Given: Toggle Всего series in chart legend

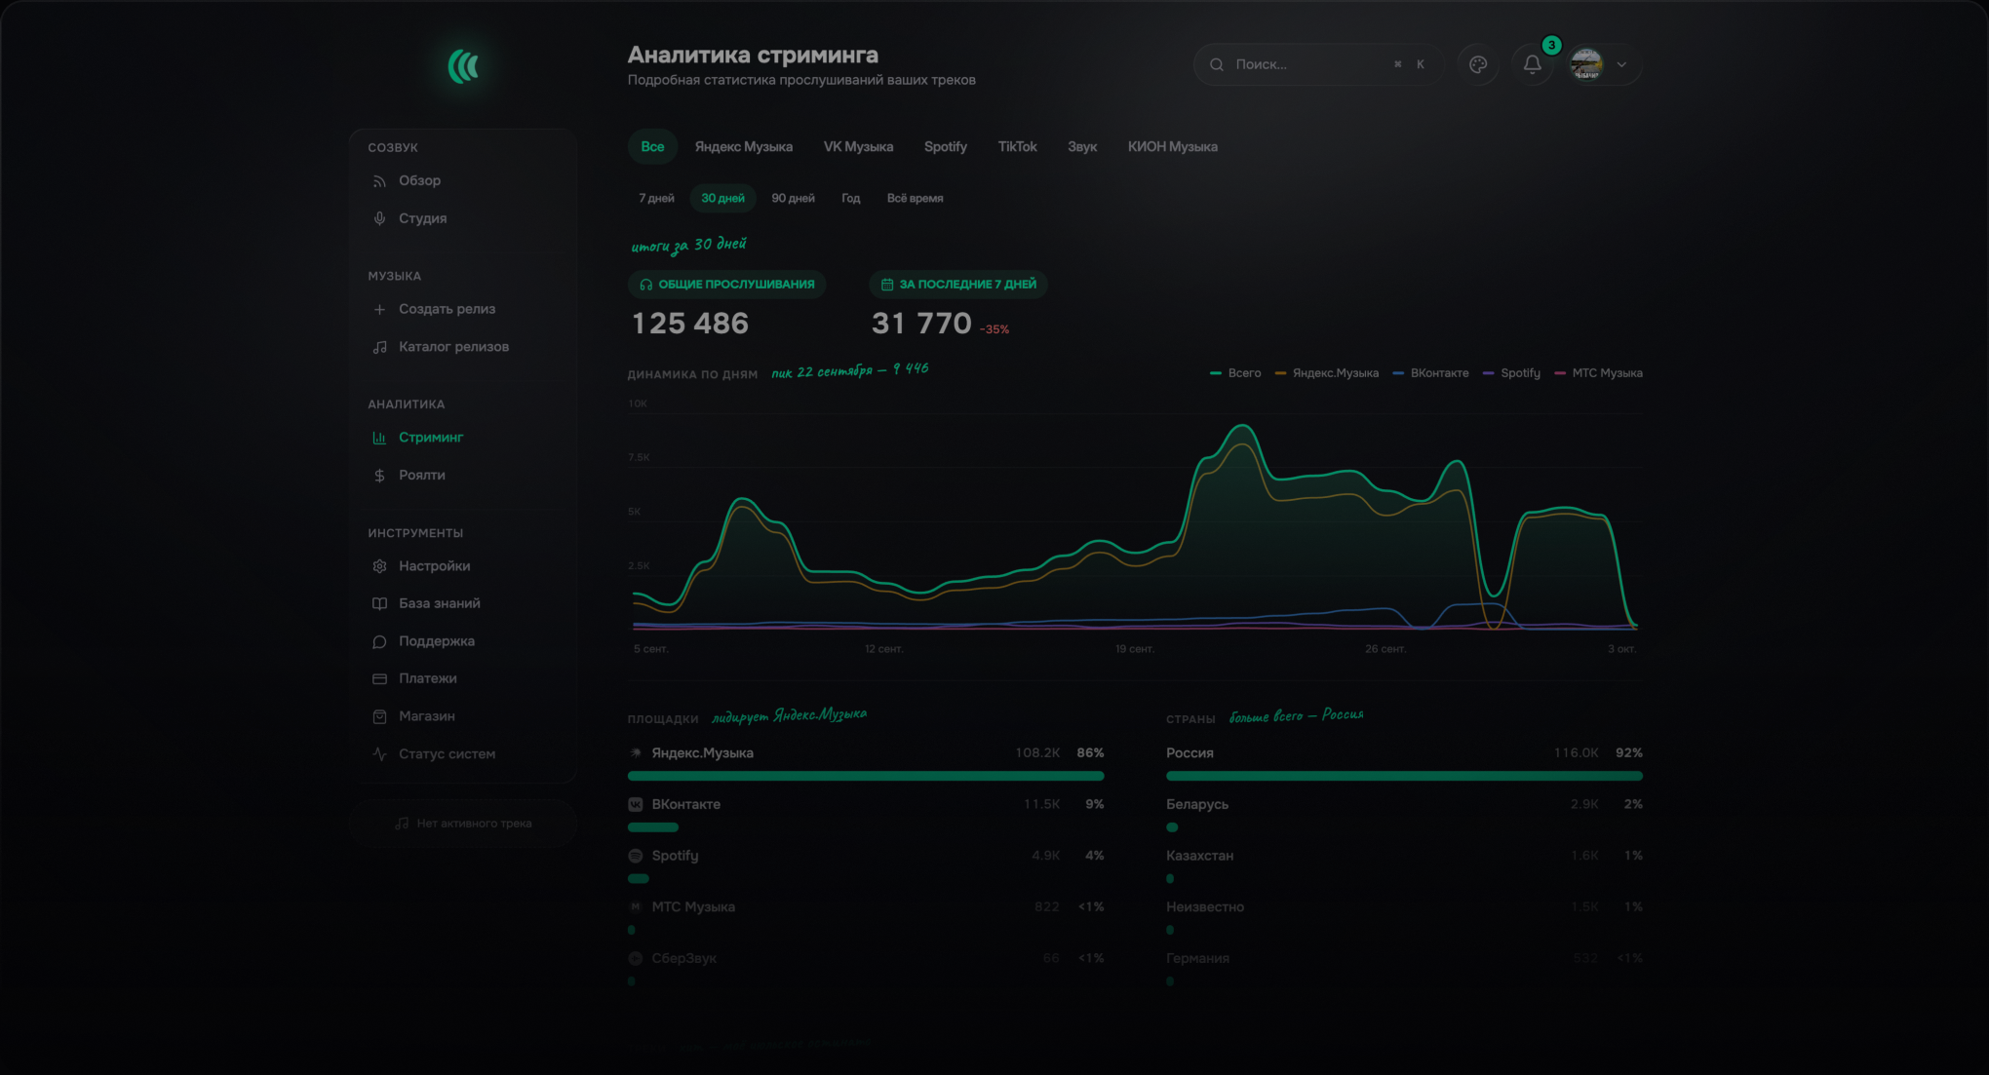Looking at the screenshot, I should 1235,373.
